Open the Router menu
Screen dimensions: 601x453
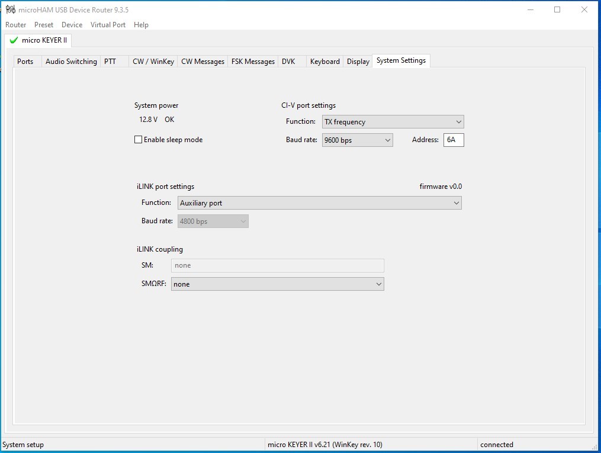pos(16,25)
